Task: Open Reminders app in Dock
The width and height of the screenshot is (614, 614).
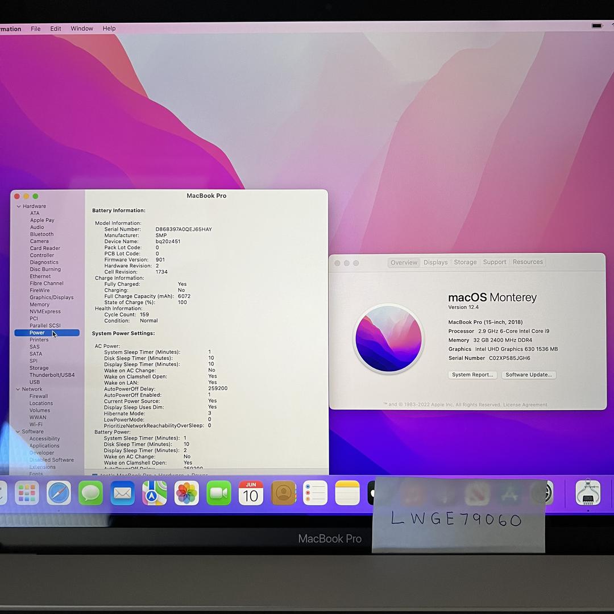Action: (x=315, y=493)
